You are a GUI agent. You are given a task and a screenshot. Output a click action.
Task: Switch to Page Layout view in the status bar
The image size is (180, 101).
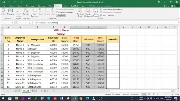pos(149,94)
